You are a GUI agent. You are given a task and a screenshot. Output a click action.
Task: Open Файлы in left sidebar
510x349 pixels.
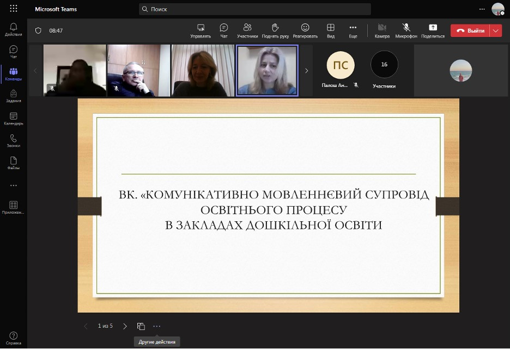pos(14,163)
